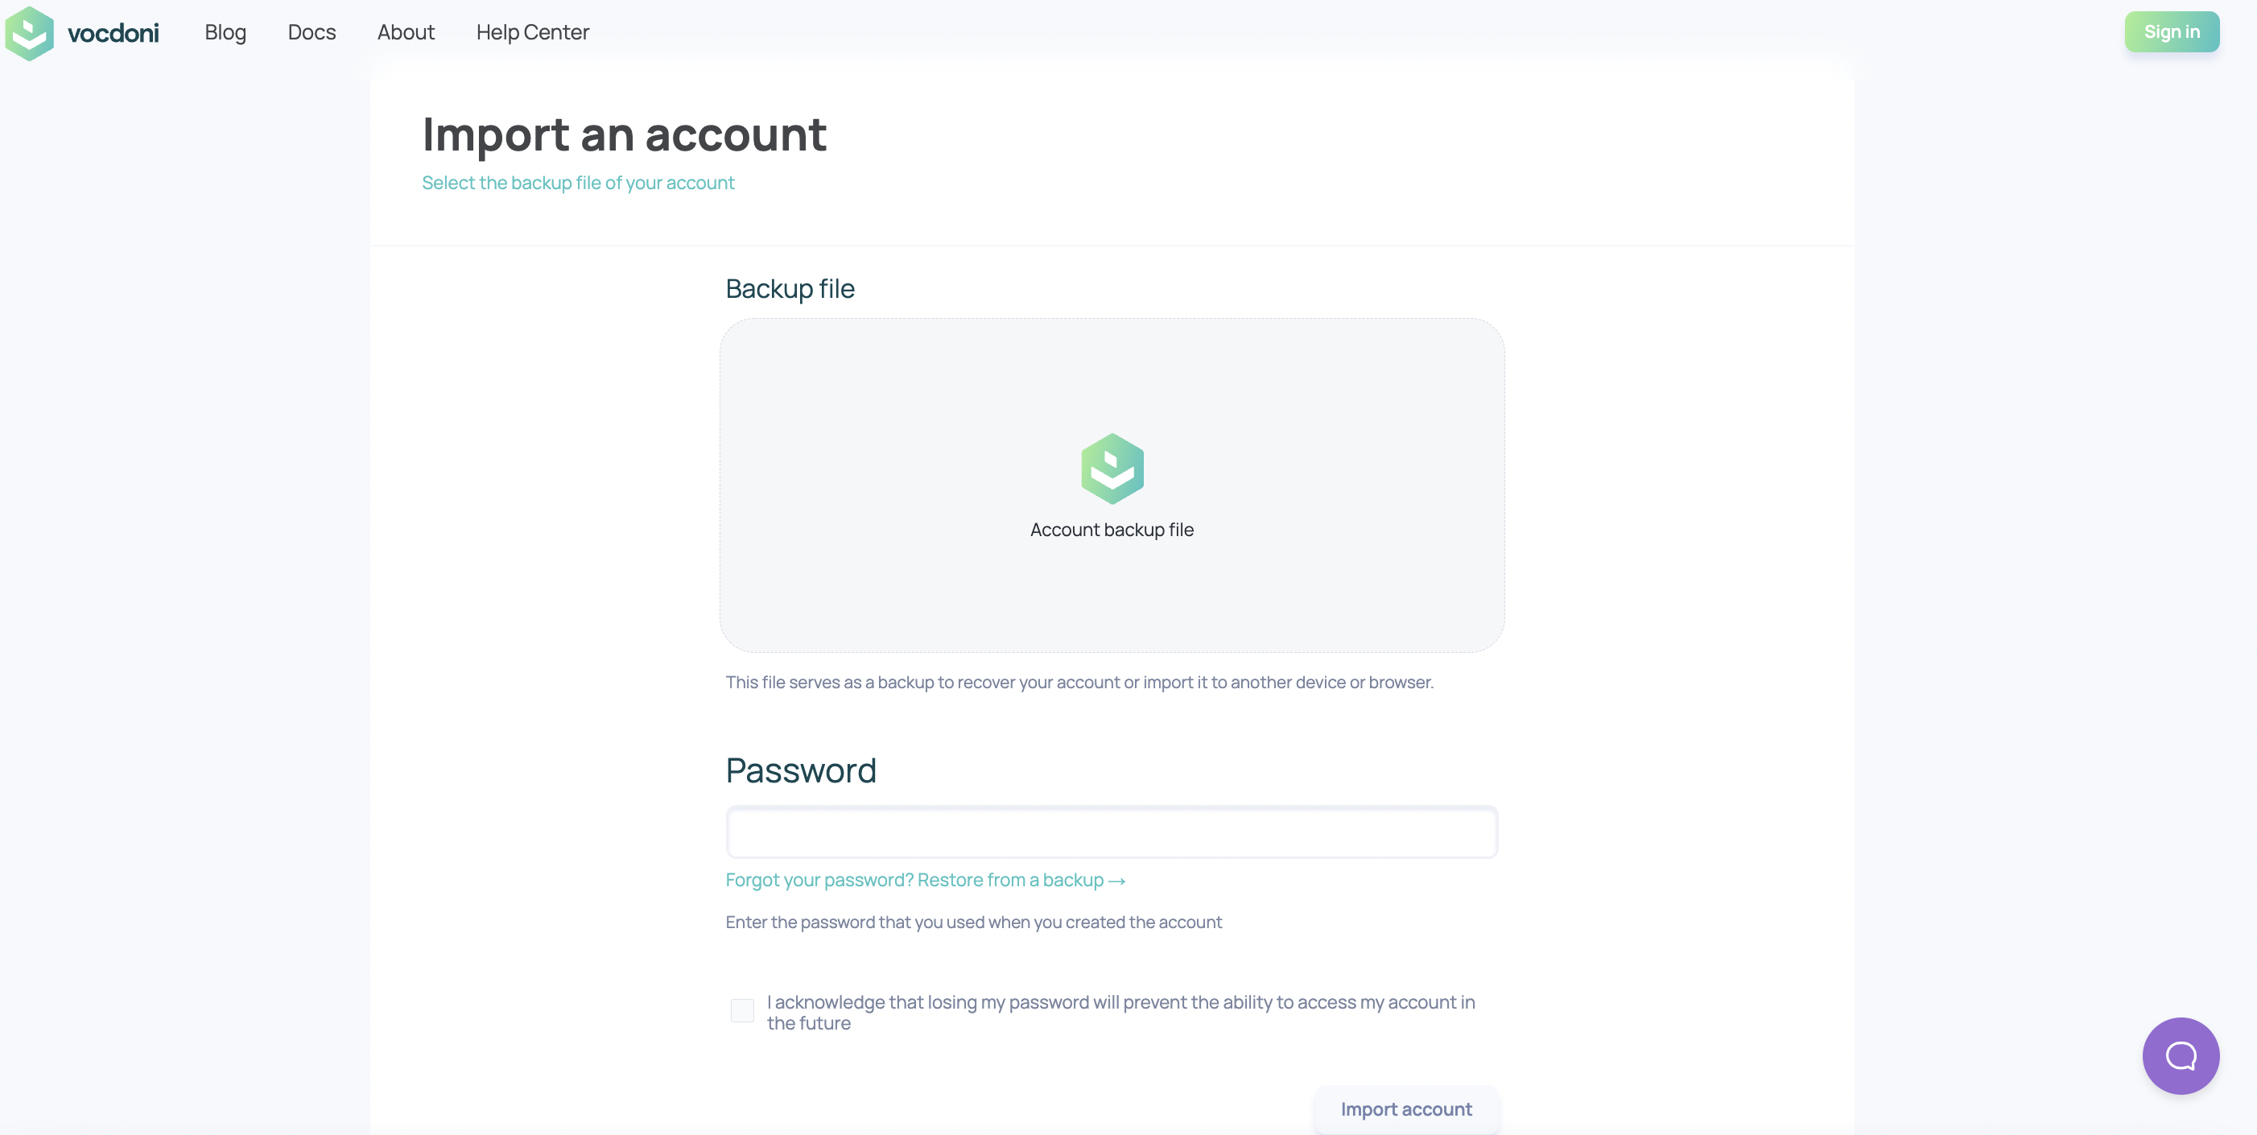This screenshot has height=1135, width=2257.
Task: Tick the password acknowledgment checkbox
Action: 742,1010
